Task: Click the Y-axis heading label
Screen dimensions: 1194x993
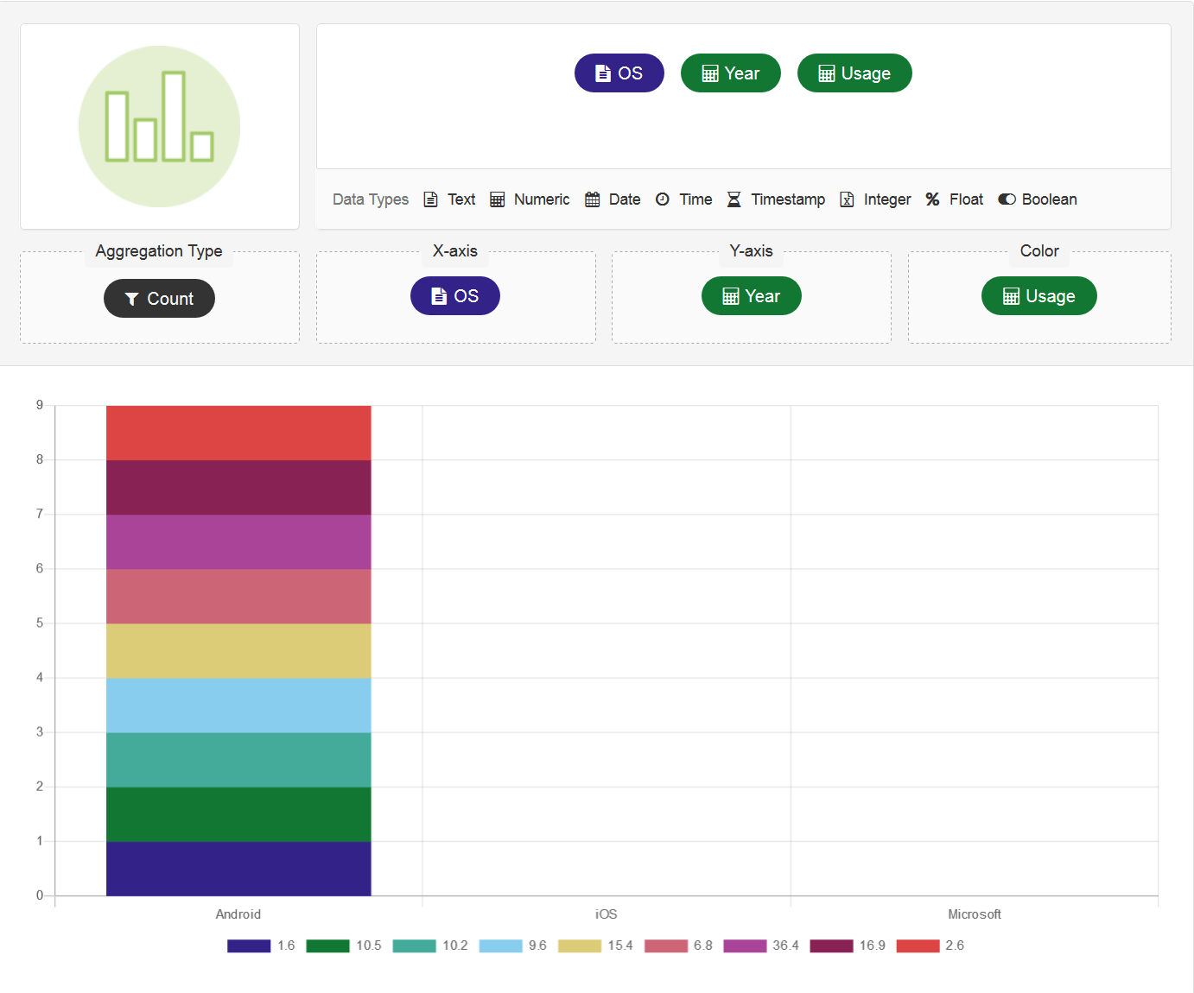Action: pos(752,251)
